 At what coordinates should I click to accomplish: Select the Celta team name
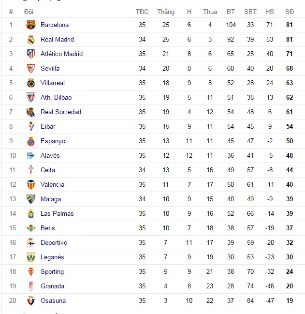point(48,170)
